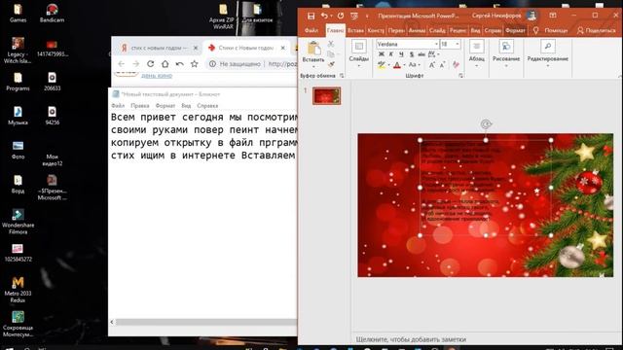Open Файл menu in Notepad
The width and height of the screenshot is (623, 350).
tap(118, 106)
